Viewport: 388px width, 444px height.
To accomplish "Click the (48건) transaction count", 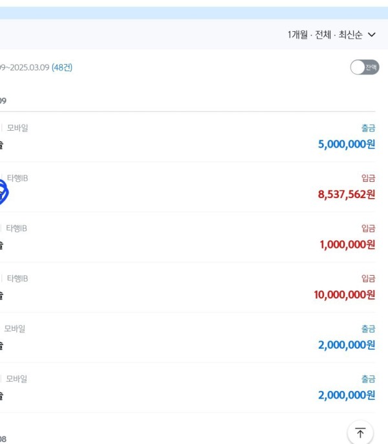I will point(62,67).
